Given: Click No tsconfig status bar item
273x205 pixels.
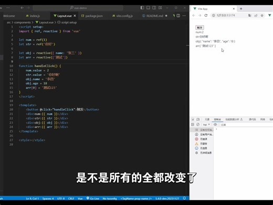Looking at the screenshot, I should point(110,199).
